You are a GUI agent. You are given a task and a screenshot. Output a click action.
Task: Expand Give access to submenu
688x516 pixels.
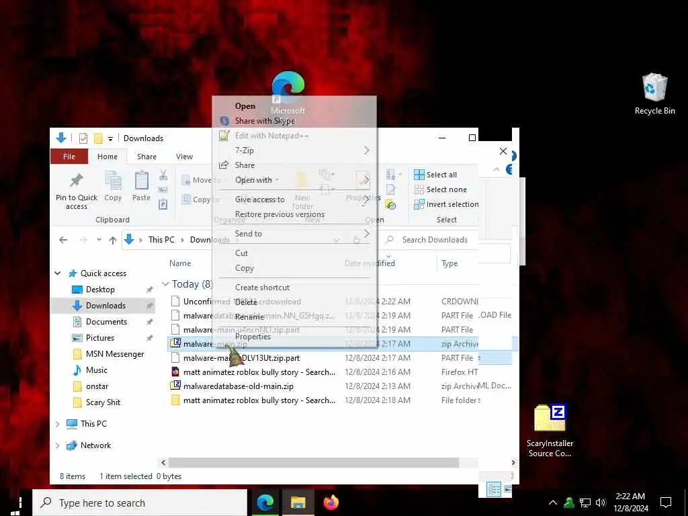(x=294, y=200)
